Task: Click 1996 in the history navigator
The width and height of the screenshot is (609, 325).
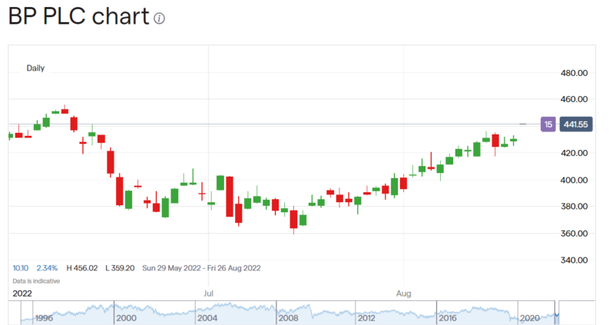Action: 44,318
